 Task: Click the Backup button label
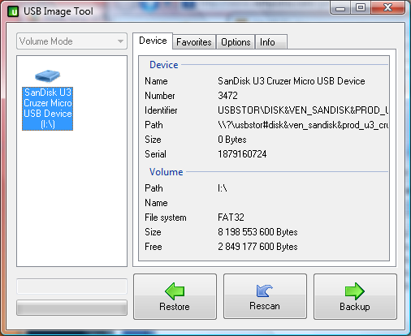coord(355,307)
